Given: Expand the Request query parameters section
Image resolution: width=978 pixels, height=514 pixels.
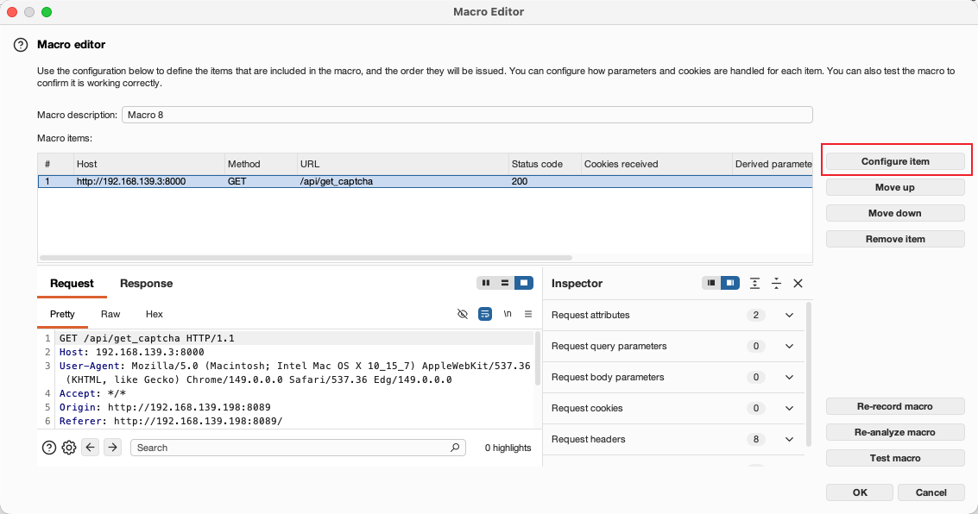Looking at the screenshot, I should tap(789, 347).
